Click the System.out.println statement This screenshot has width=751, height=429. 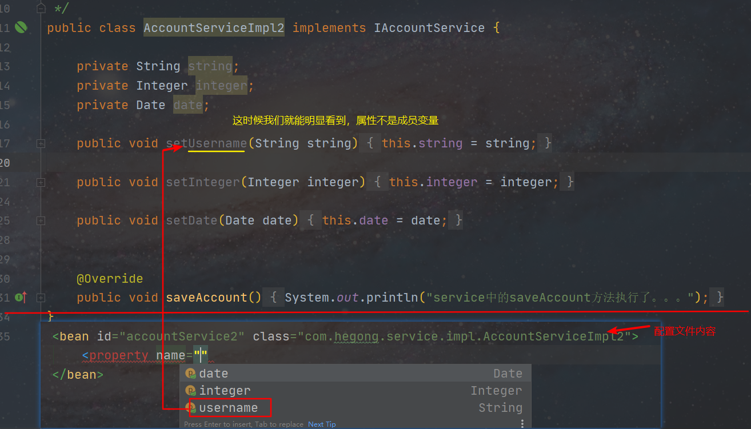pos(497,298)
